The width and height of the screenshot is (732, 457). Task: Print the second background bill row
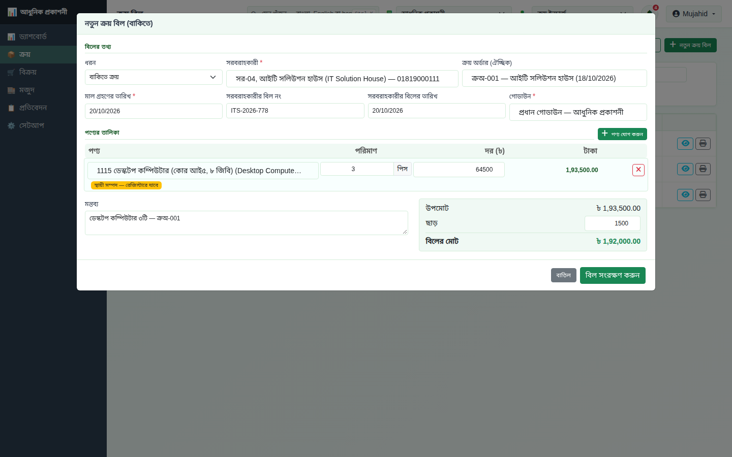703,169
